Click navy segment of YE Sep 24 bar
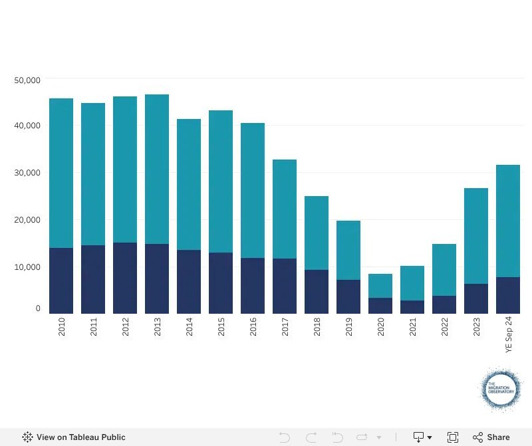The height and width of the screenshot is (446, 532). [x=508, y=295]
